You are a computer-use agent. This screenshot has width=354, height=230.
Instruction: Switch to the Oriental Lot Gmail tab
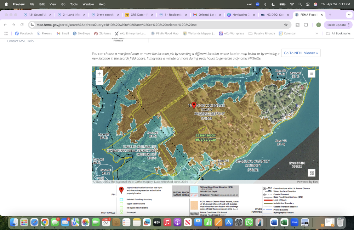[207, 15]
